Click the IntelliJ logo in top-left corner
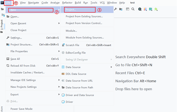 coord(2,3)
